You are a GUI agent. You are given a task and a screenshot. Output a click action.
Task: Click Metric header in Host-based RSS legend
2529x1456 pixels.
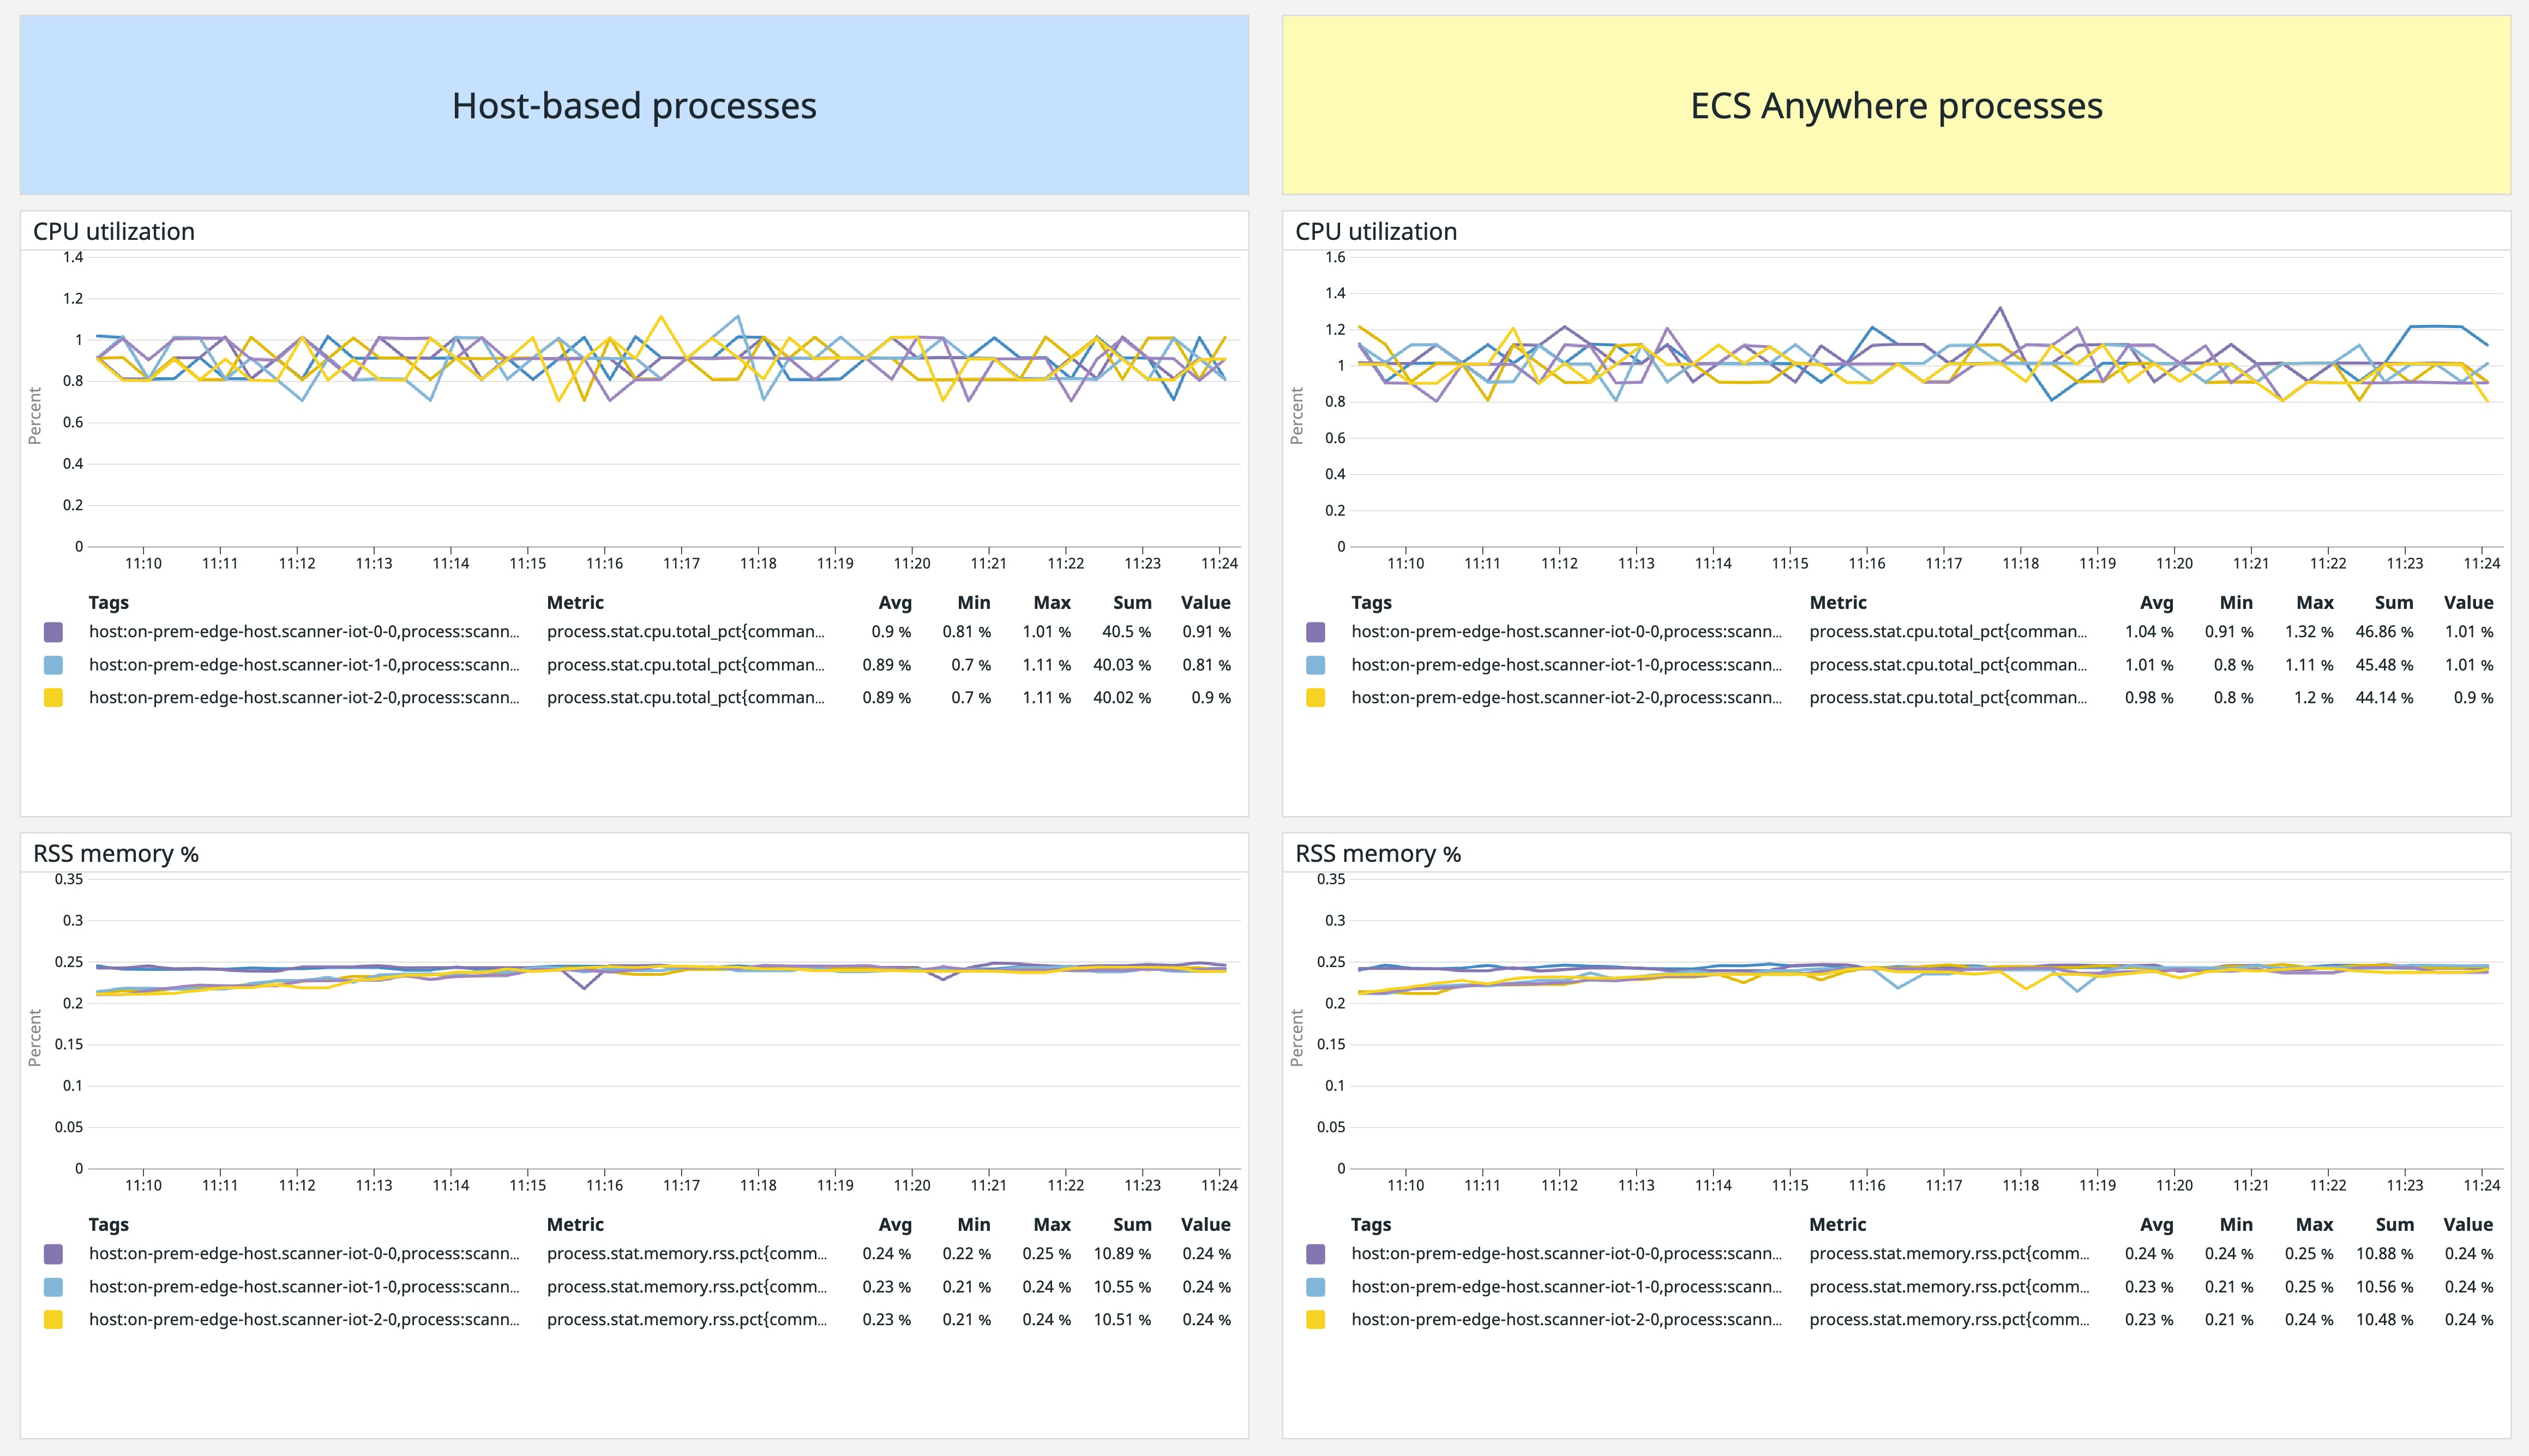pyautogui.click(x=574, y=1224)
